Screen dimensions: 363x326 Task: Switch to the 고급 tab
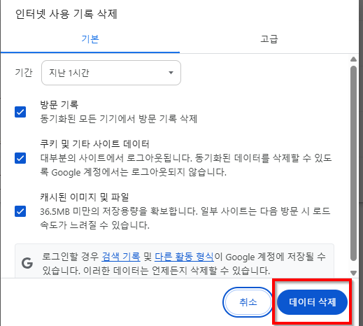click(x=269, y=39)
